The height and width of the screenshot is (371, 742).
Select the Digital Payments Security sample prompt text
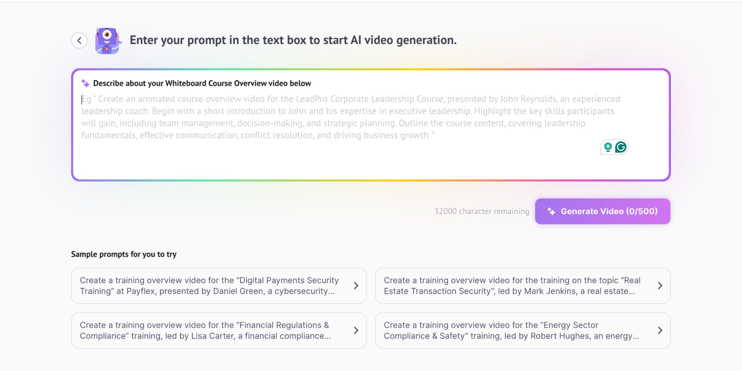209,286
